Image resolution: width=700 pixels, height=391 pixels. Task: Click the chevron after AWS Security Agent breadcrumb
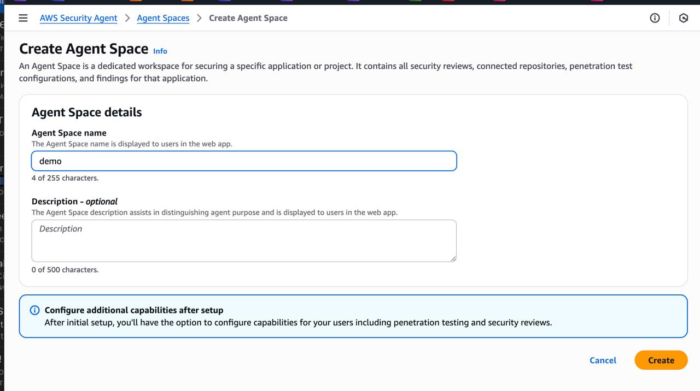[x=127, y=18]
